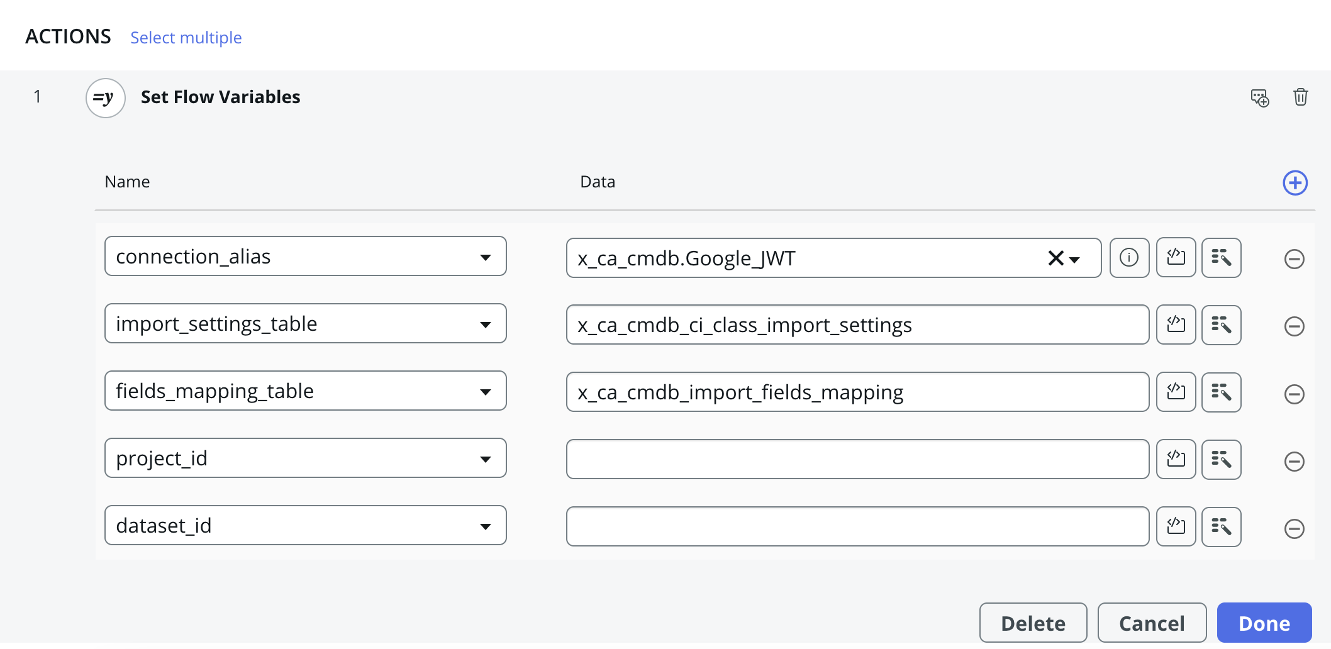1331x649 pixels.
Task: Open the connection_alias name dropdown
Action: point(486,256)
